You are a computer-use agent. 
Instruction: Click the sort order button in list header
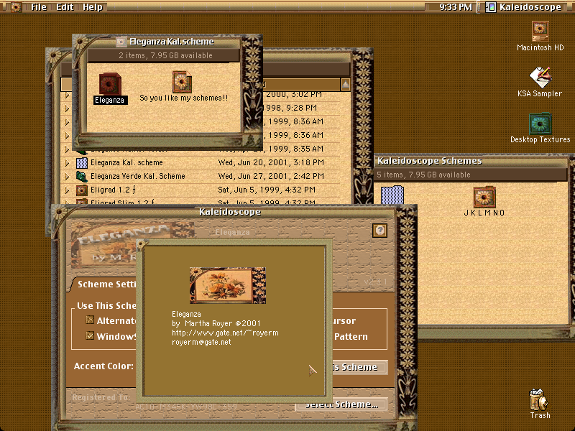346,84
